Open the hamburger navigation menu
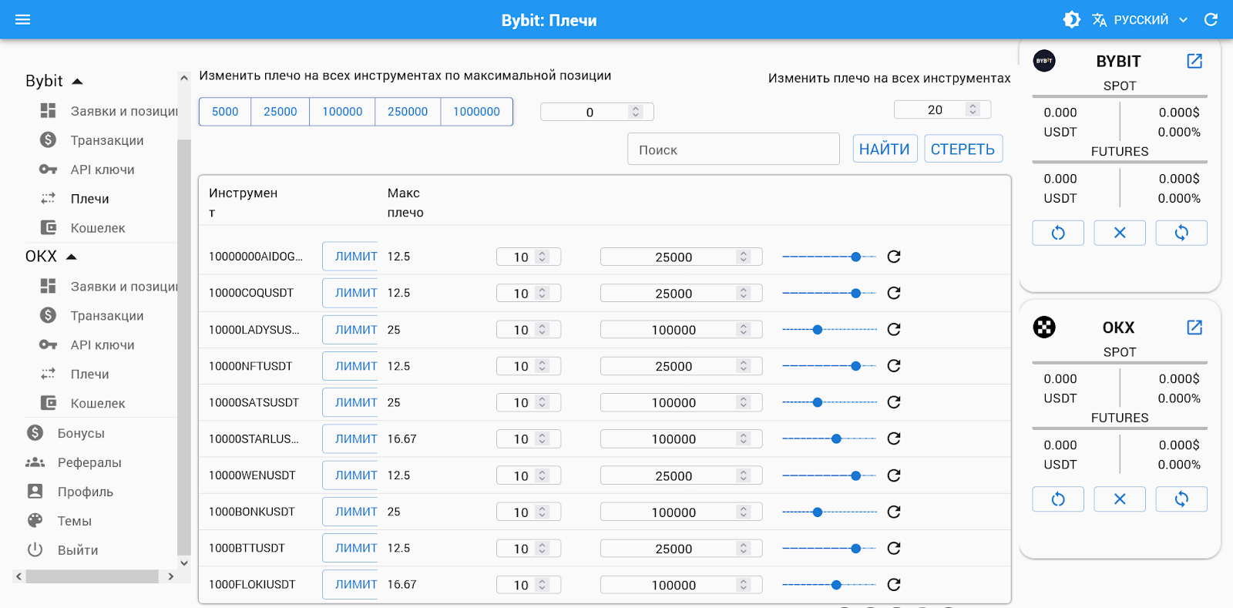The image size is (1233, 608). (23, 19)
